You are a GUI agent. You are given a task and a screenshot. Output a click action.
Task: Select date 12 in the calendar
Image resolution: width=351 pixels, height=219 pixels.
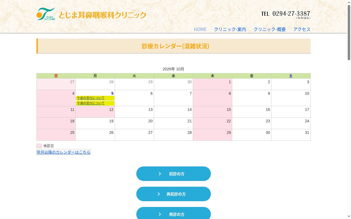point(95,112)
